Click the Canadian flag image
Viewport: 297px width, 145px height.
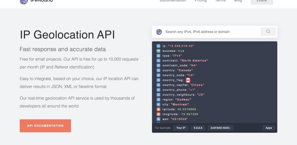188,80
